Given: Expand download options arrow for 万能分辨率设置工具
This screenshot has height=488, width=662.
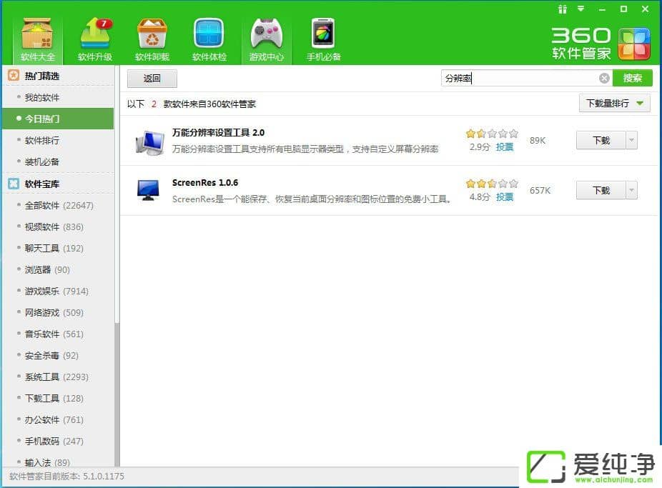Looking at the screenshot, I should point(631,141).
